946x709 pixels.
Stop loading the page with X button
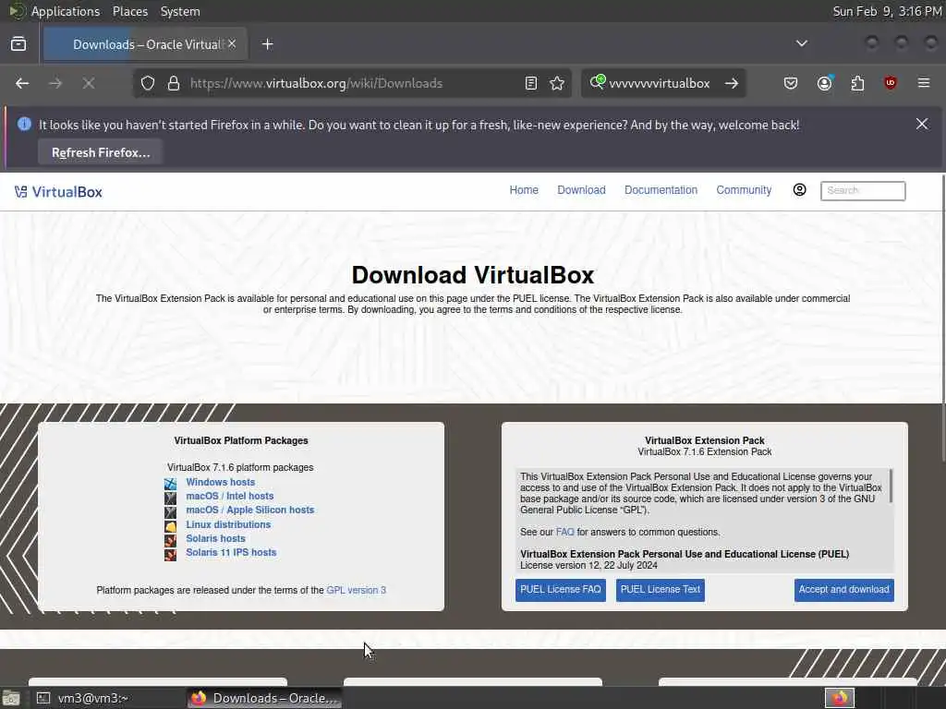89,83
